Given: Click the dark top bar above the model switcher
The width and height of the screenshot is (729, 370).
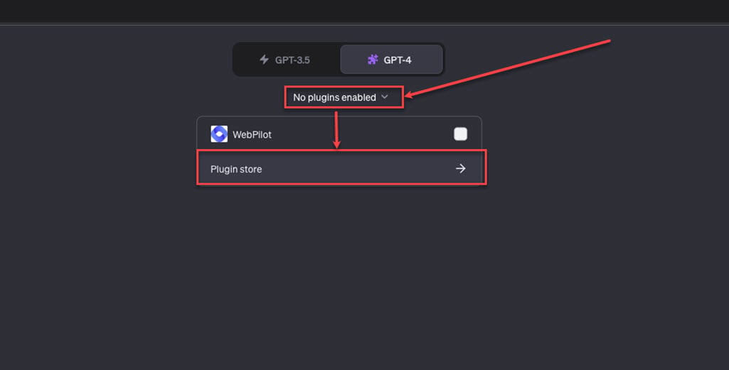Looking at the screenshot, I should 364,11.
